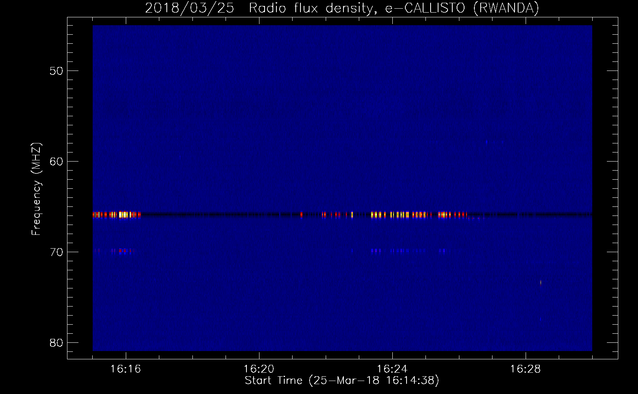Click the 80 MHz frequency tick label
This screenshot has height=394, width=638.
click(x=56, y=343)
